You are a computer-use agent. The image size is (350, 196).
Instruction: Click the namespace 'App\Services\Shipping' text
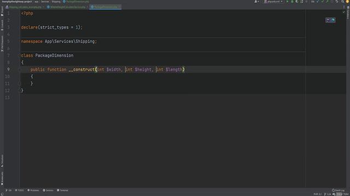coord(69,41)
